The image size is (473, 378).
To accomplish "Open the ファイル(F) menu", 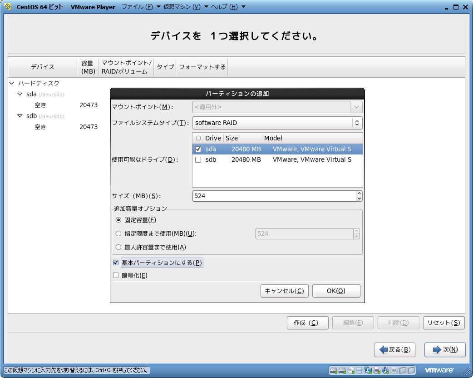I will point(141,7).
